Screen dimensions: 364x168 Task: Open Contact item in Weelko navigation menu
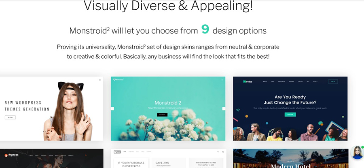pos(301,82)
